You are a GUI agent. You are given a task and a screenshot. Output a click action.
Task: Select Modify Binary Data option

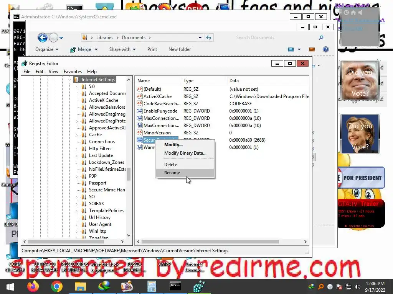pyautogui.click(x=185, y=153)
